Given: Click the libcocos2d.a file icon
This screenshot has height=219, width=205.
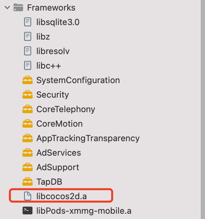Looking at the screenshot, I should pos(28,196).
